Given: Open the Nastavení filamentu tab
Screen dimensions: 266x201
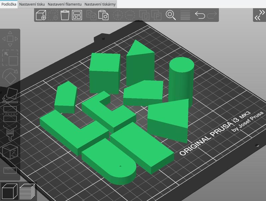Looking at the screenshot, I should 65,4.
